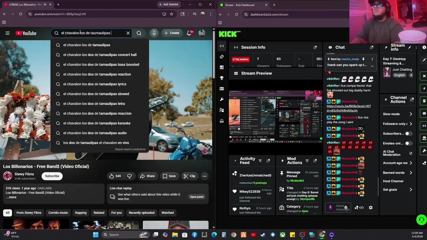The image size is (427, 240).
Task: Expand the pinned chat message
Action: tap(372, 66)
